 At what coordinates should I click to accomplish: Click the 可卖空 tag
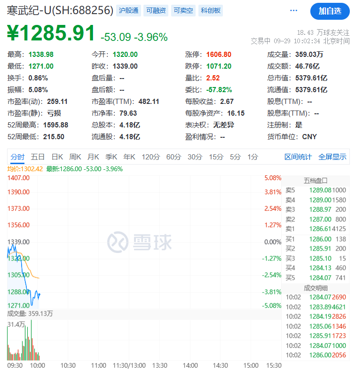tap(183, 10)
